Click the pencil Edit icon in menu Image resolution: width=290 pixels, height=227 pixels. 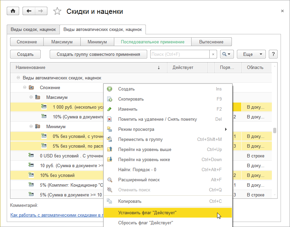(x=110, y=109)
